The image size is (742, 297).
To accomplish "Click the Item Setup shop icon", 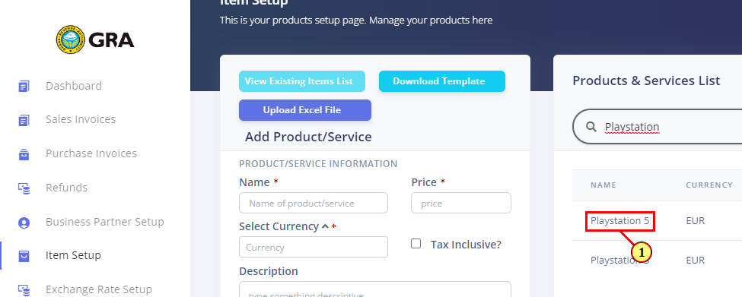I will (x=24, y=256).
